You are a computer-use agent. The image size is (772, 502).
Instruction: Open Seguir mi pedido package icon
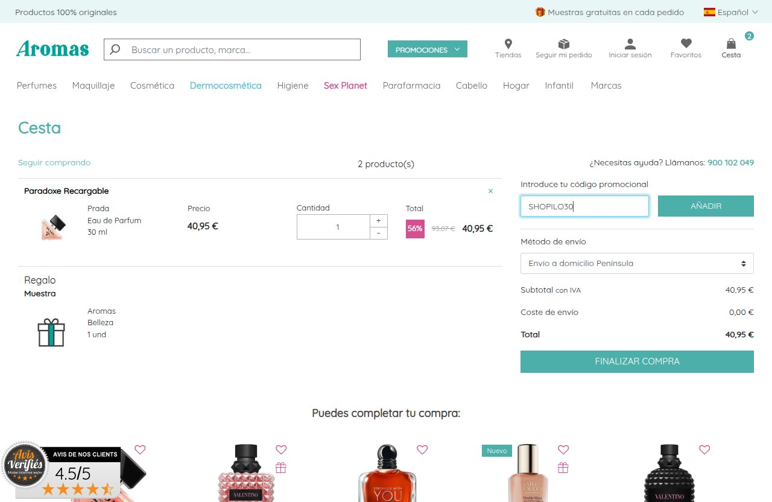click(x=564, y=44)
